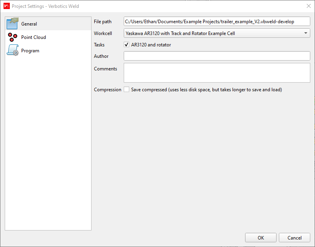
Task: Click the Workcell label
Action: [x=103, y=33]
